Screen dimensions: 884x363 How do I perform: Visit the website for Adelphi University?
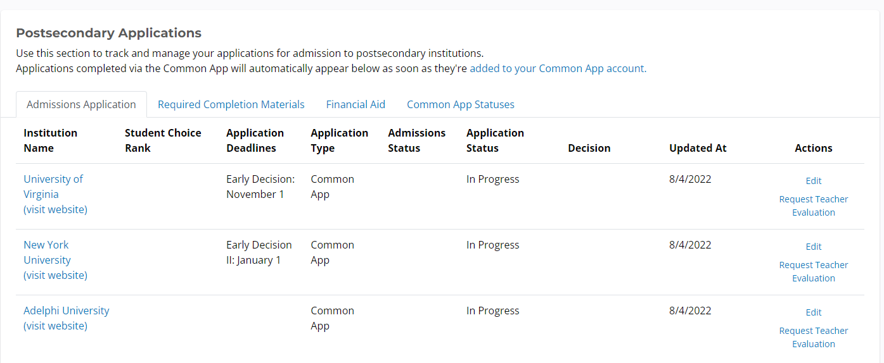[55, 326]
